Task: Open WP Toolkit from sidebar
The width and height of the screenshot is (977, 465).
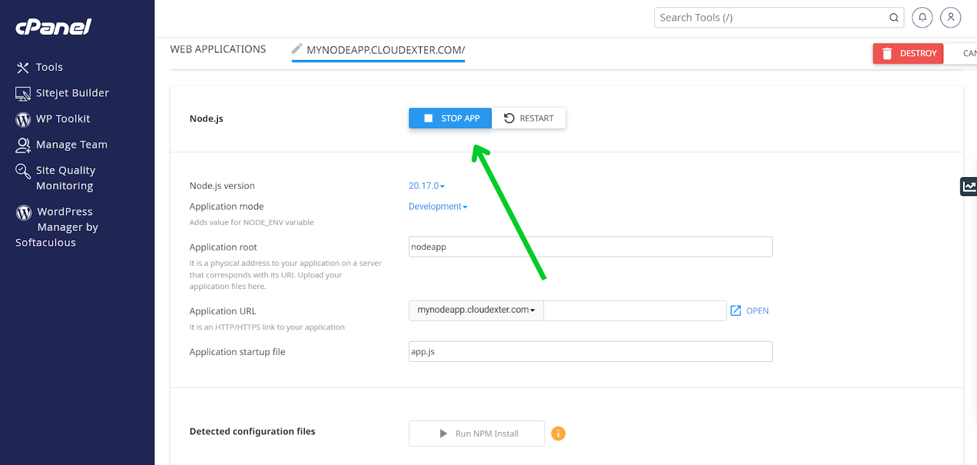Action: pyautogui.click(x=62, y=119)
